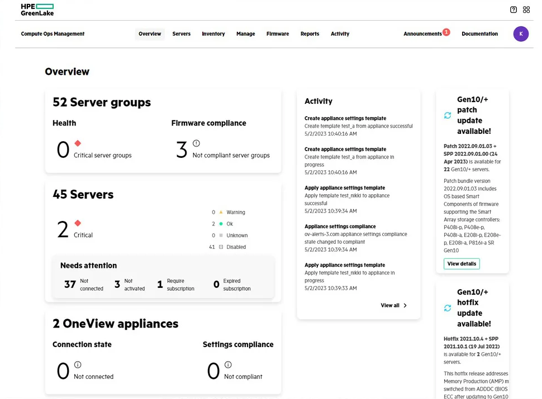542x399 pixels.
Task: Click info icon above Not compliant server groups
Action: coord(196,143)
